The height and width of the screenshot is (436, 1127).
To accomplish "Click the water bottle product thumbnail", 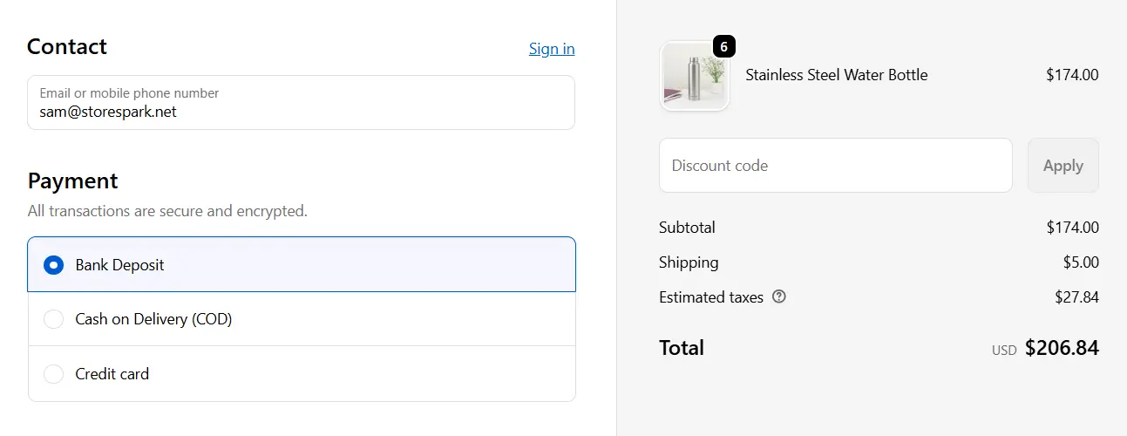I will tap(694, 77).
